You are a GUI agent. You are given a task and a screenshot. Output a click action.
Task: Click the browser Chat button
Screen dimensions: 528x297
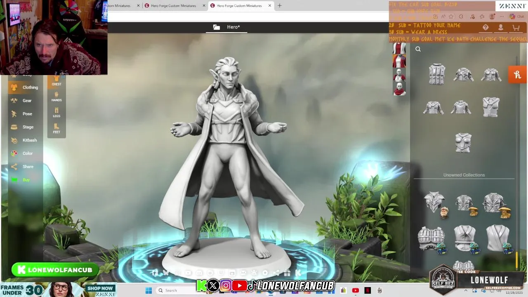point(516,16)
